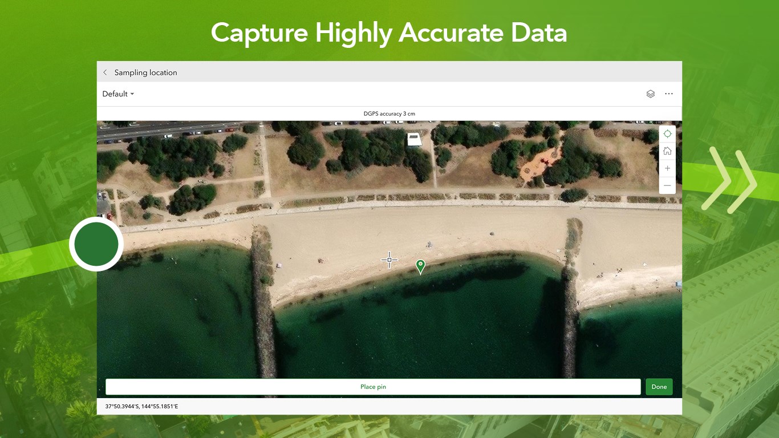Go back using the Sampling location arrow
This screenshot has height=438, width=779.
105,72
